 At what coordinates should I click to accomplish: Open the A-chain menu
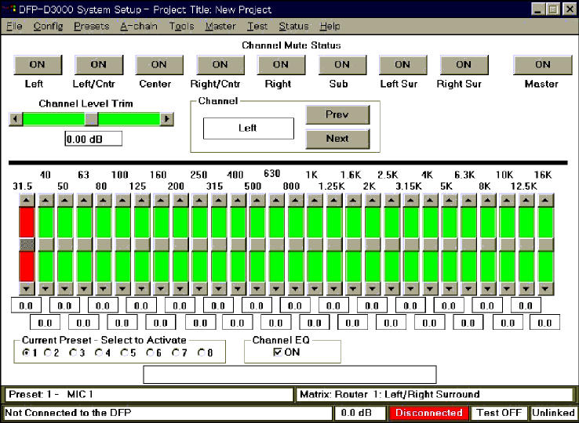pyautogui.click(x=138, y=26)
